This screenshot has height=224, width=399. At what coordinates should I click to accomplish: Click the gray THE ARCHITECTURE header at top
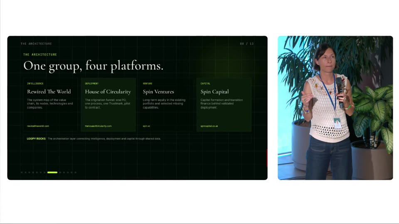coord(36,44)
